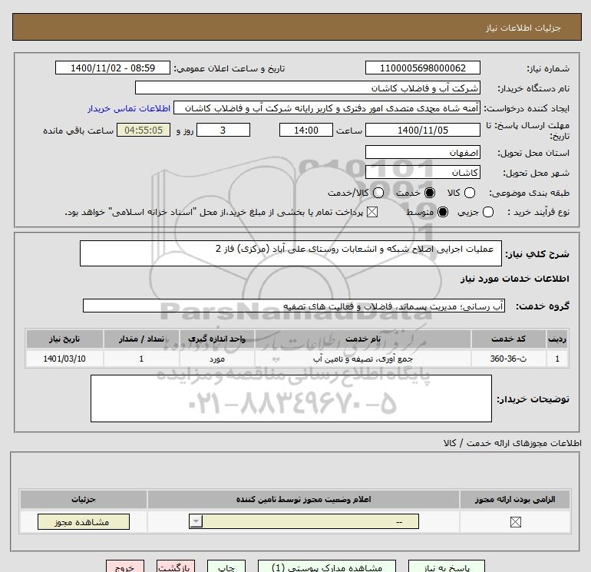Click the remaining time field 04:55:05

point(144,130)
